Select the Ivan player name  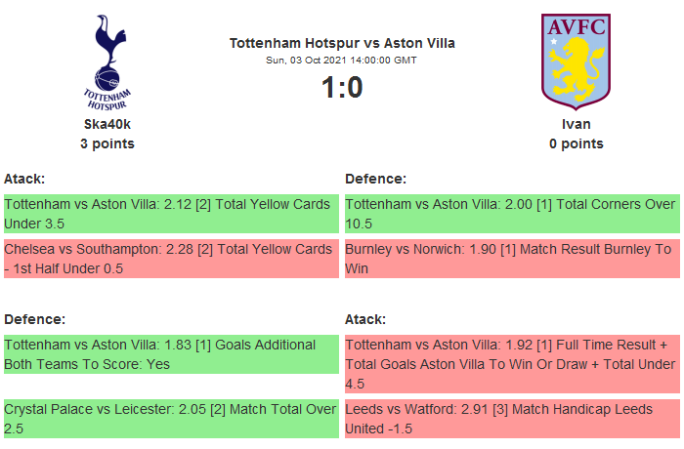tap(576, 124)
